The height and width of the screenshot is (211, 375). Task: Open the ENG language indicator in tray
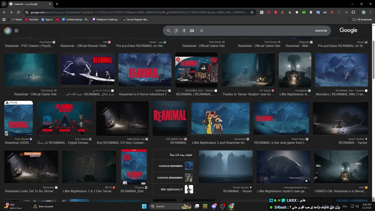(x=345, y=206)
